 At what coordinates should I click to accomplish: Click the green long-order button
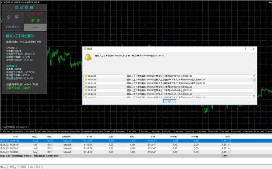35,20
